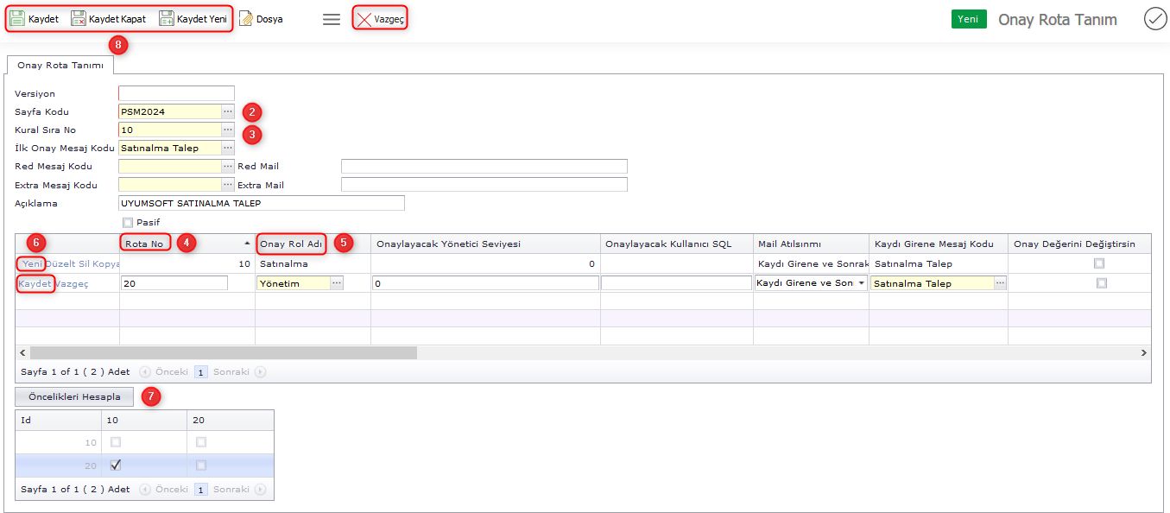The width and height of the screenshot is (1170, 513).
Task: Open the hamburger menu icon
Action: click(332, 19)
